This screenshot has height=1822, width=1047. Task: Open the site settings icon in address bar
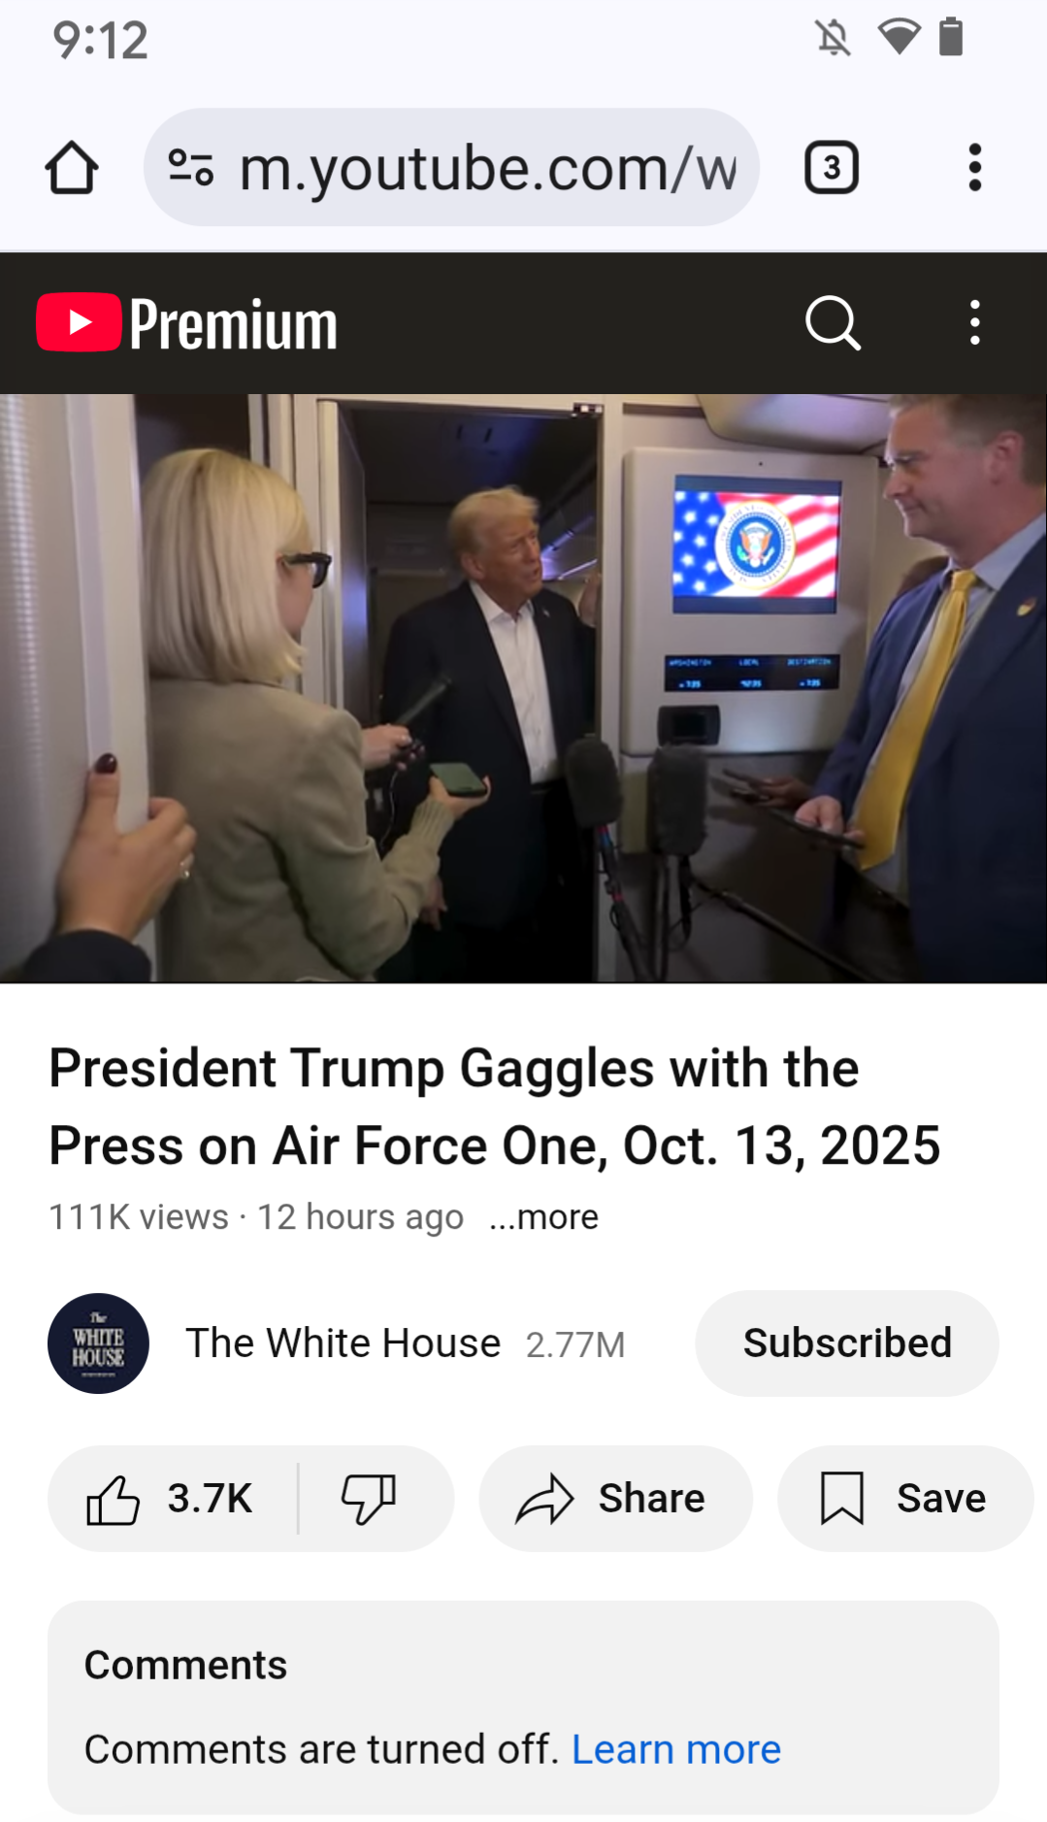coord(191,167)
